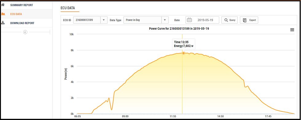This screenshot has width=301, height=120.
Task: Click the 17:45 x-axis label
Action: pyautogui.click(x=268, y=116)
